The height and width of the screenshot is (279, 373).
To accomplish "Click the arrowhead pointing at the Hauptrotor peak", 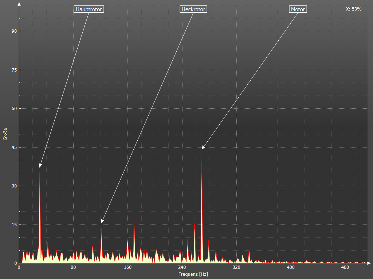I will click(x=40, y=166).
